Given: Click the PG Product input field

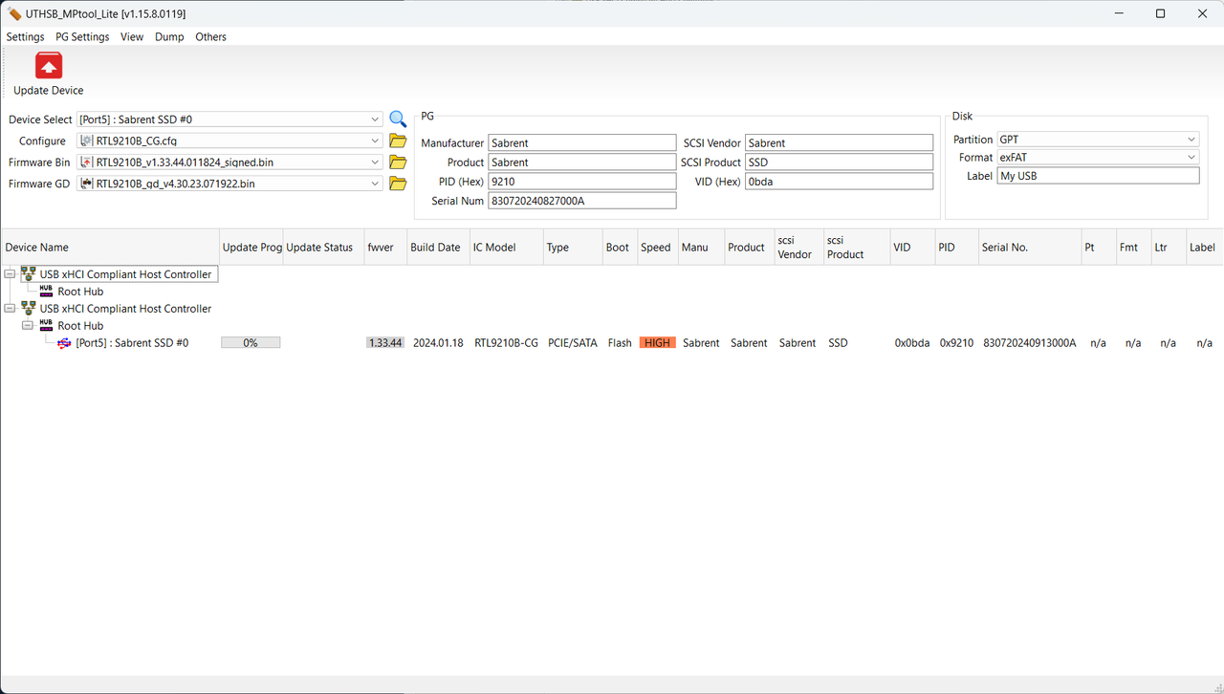Looking at the screenshot, I should point(582,162).
